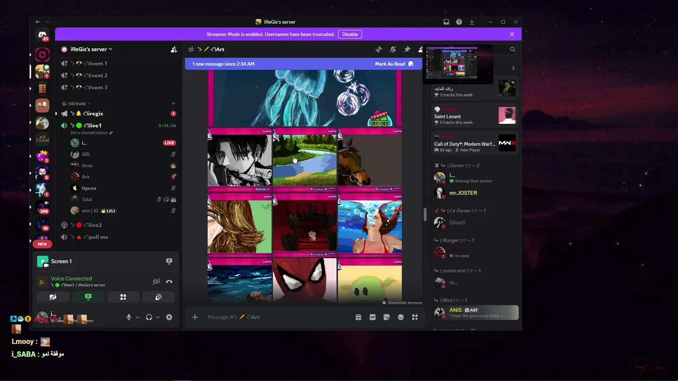The image size is (678, 381).
Task: Open the inbox icon in title bar
Action: point(446,22)
